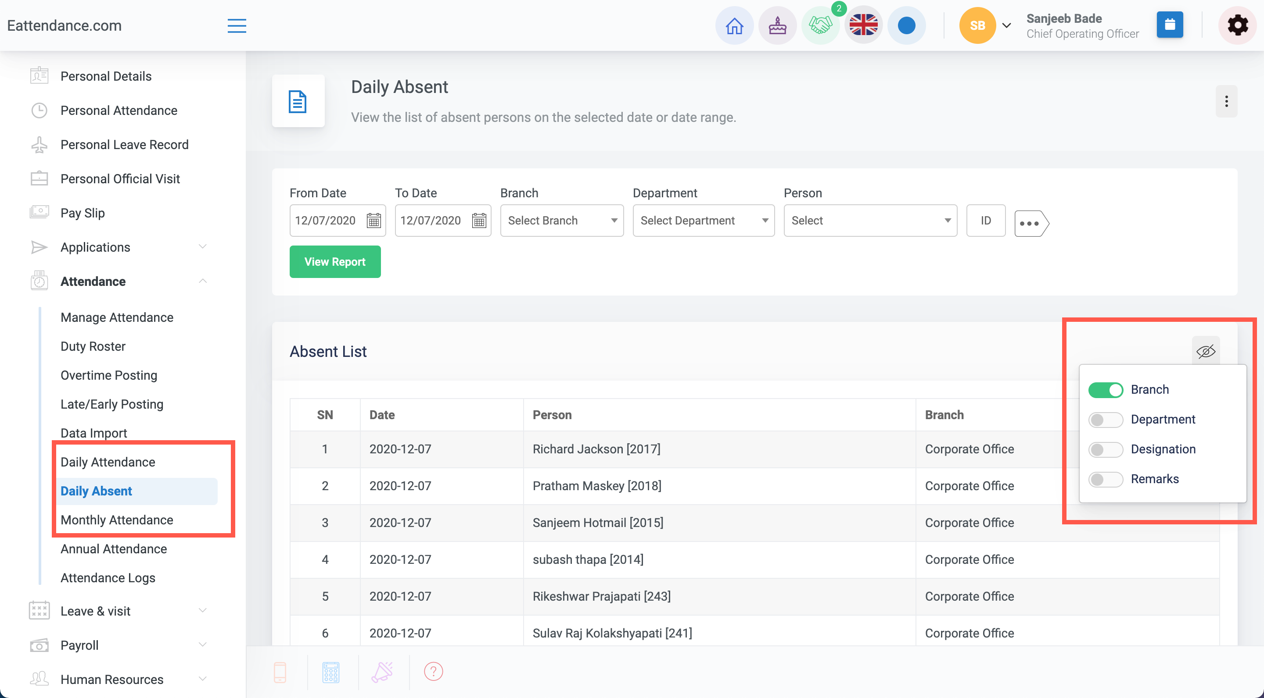Open Overtime Posting menu item
This screenshot has height=698, width=1264.
(109, 375)
